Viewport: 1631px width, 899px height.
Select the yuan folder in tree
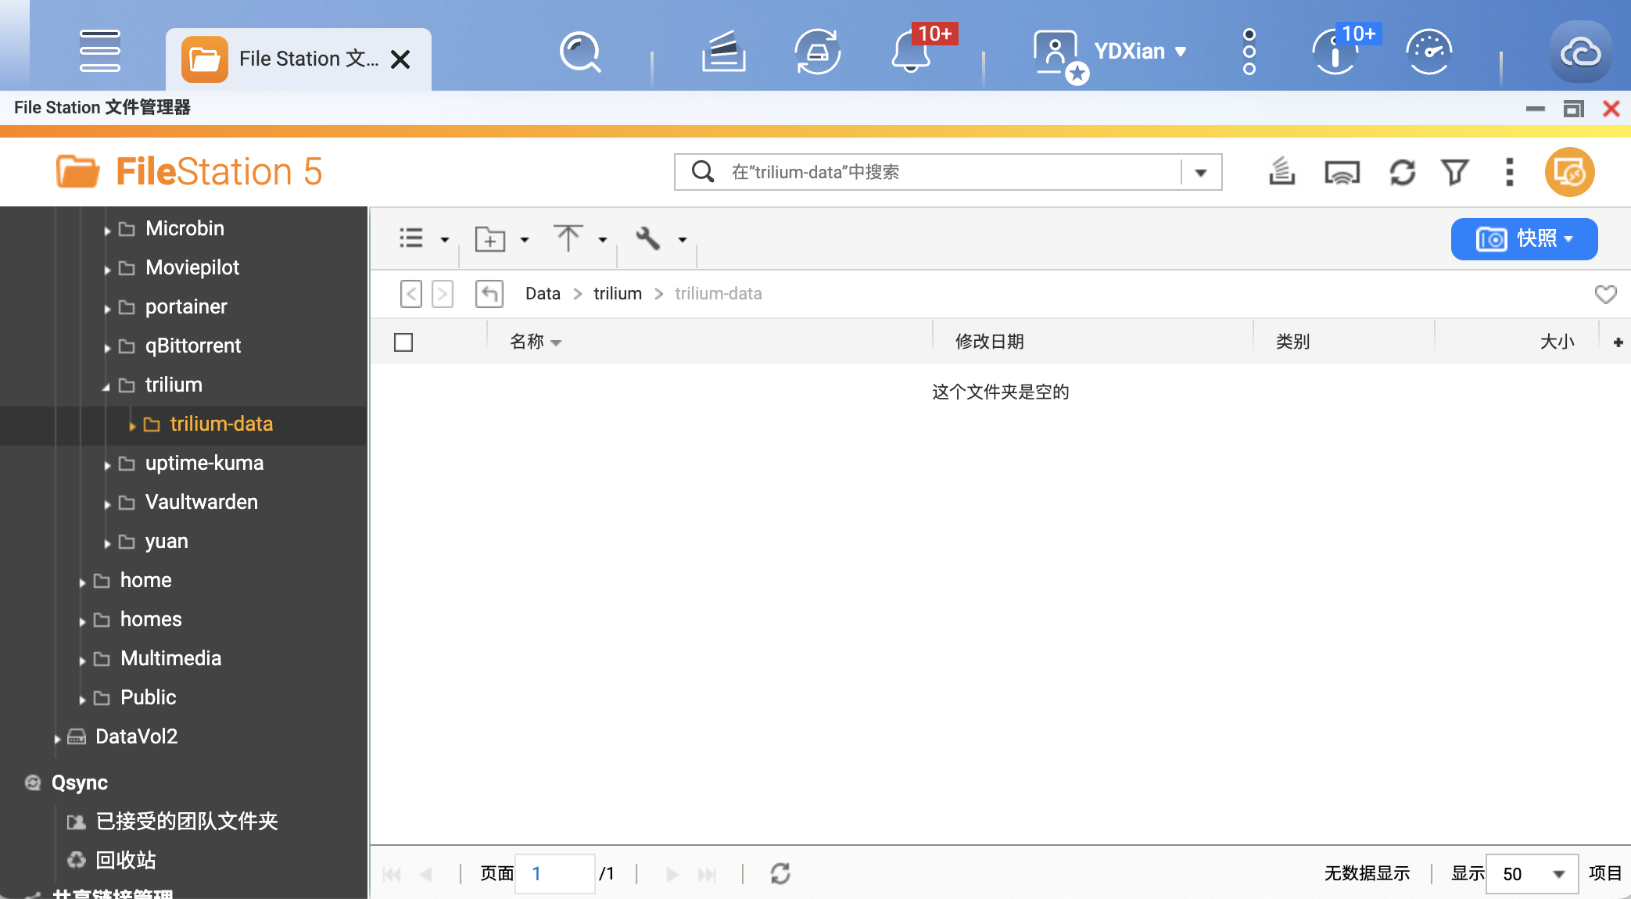click(x=167, y=541)
